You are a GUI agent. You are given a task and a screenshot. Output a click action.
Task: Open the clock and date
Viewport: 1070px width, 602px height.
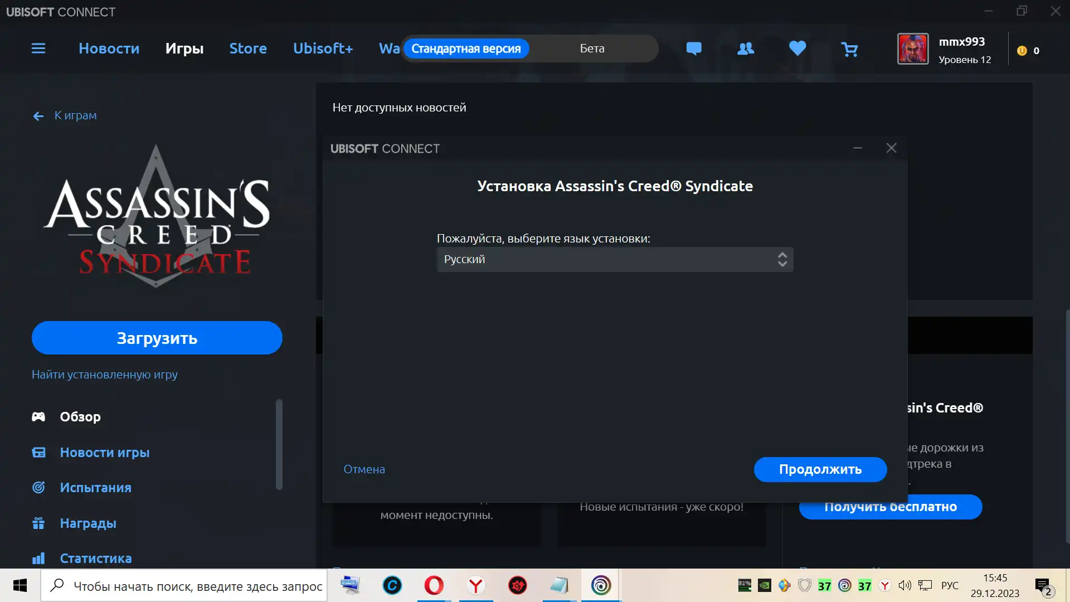click(995, 586)
